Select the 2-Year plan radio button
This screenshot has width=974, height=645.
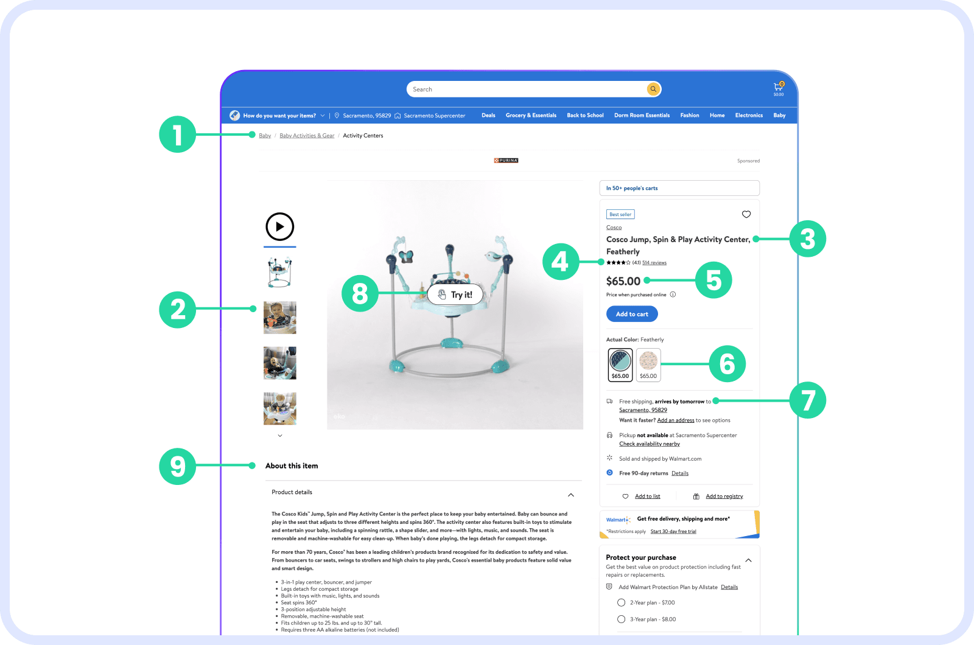pos(622,602)
